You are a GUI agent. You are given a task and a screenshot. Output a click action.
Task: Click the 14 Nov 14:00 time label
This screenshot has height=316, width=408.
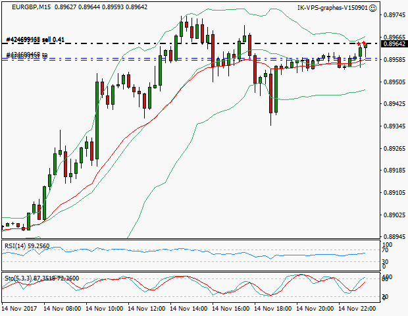[189, 309]
